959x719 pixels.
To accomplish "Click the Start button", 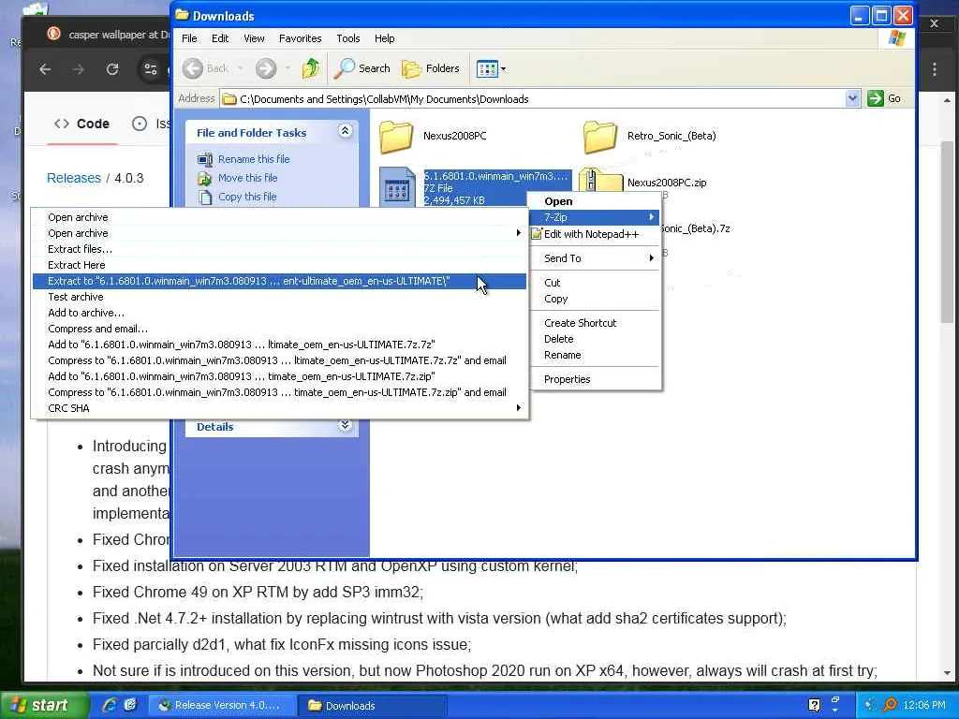I will (x=43, y=705).
